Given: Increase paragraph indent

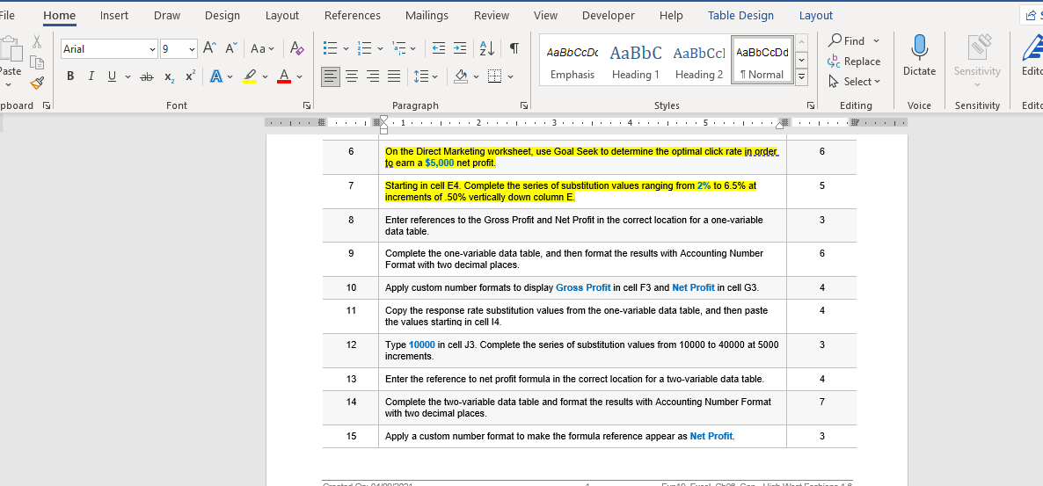Looking at the screenshot, I should pyautogui.click(x=460, y=48).
